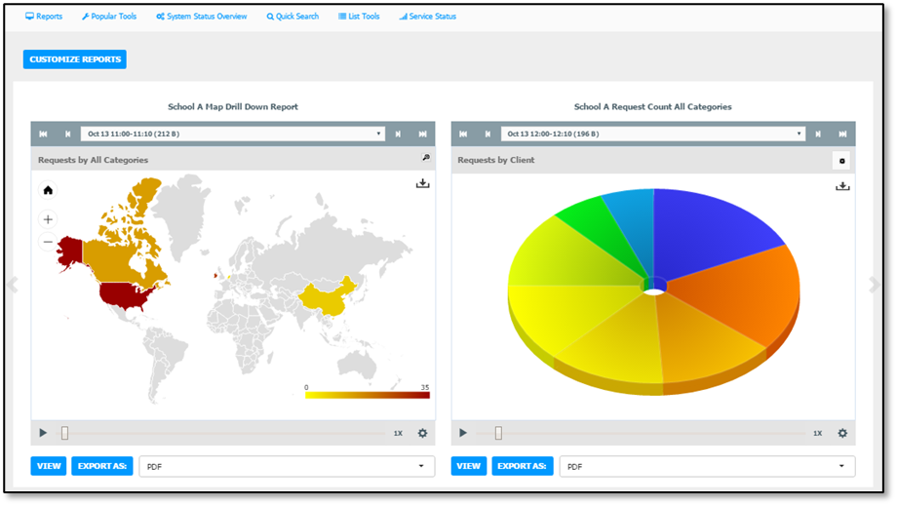Play the map report animation
This screenshot has width=897, height=505.
point(43,433)
